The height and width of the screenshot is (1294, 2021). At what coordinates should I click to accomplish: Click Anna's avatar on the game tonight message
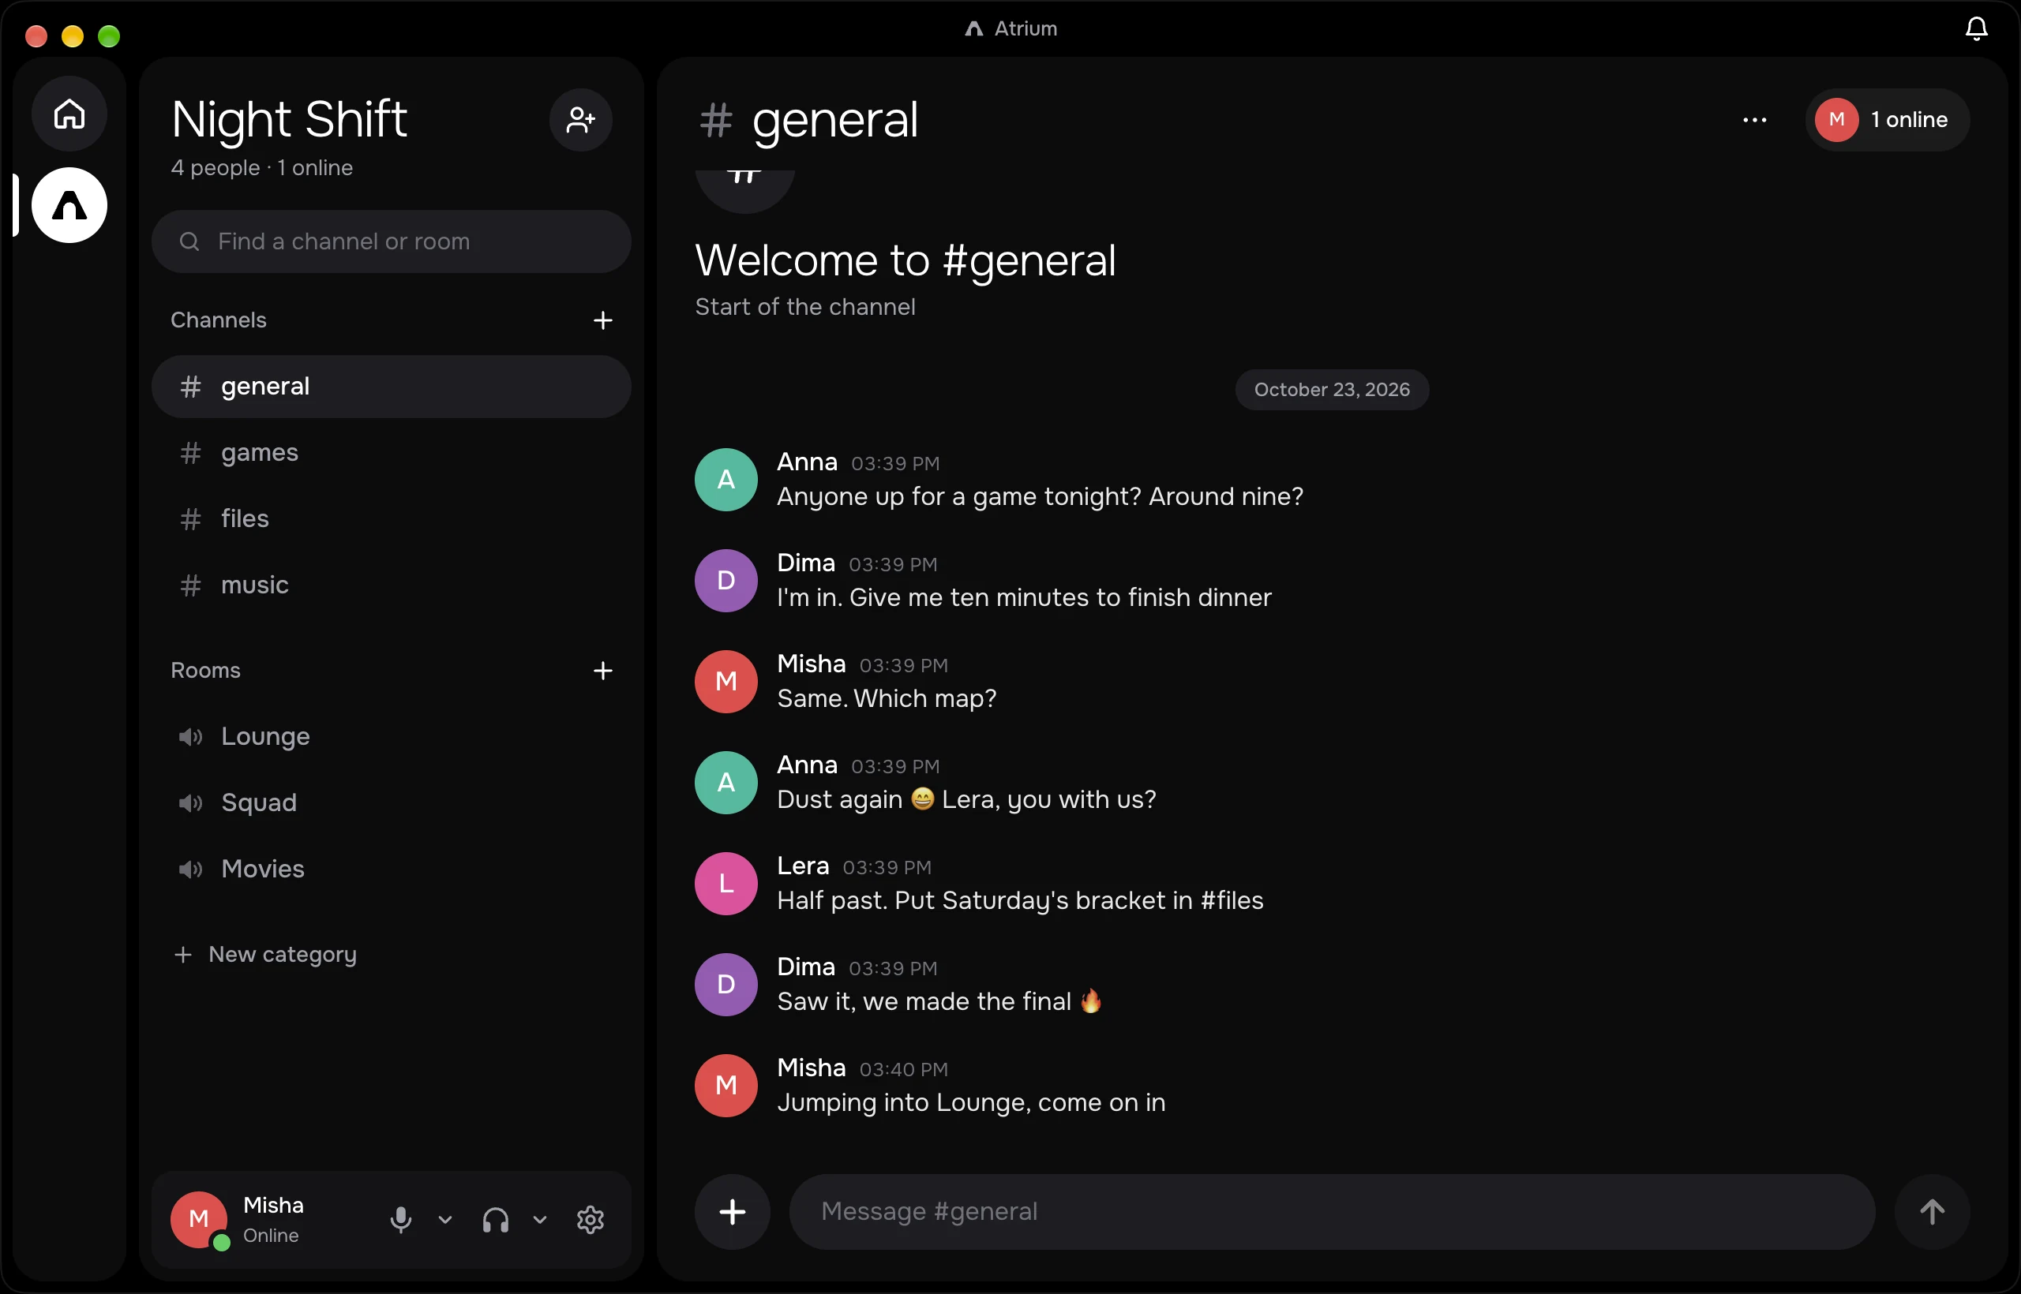pyautogui.click(x=726, y=480)
